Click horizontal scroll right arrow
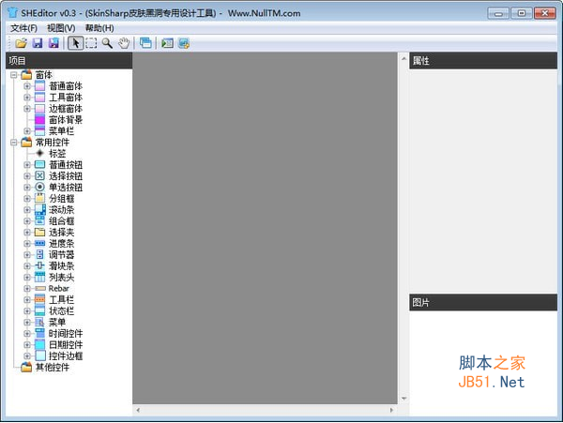Image resolution: width=563 pixels, height=423 pixels. point(391,410)
